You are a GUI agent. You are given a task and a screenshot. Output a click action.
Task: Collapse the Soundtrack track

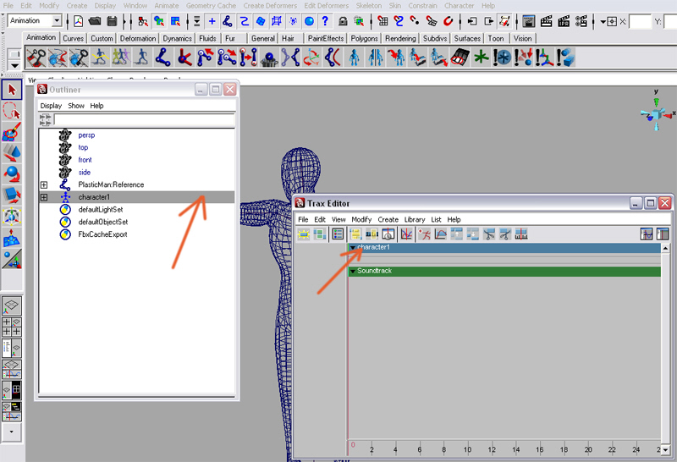click(x=353, y=271)
